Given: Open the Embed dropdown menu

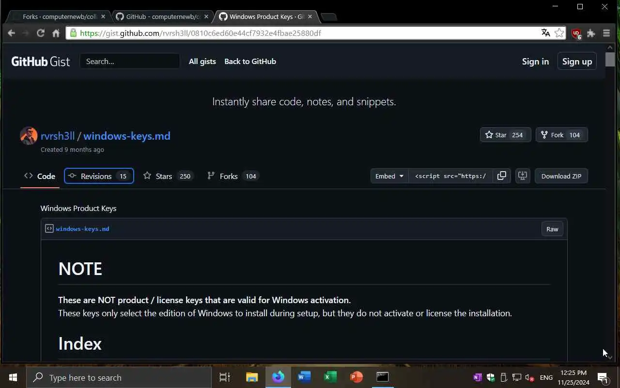Looking at the screenshot, I should [389, 176].
